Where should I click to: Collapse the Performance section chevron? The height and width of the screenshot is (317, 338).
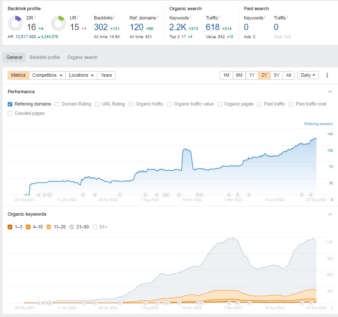coord(330,92)
